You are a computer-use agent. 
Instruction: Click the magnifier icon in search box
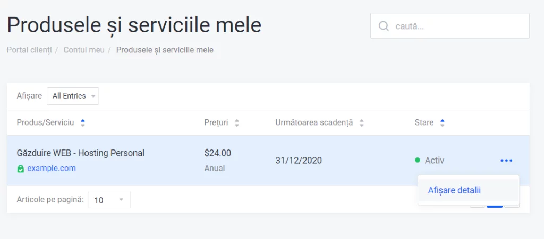coord(384,26)
